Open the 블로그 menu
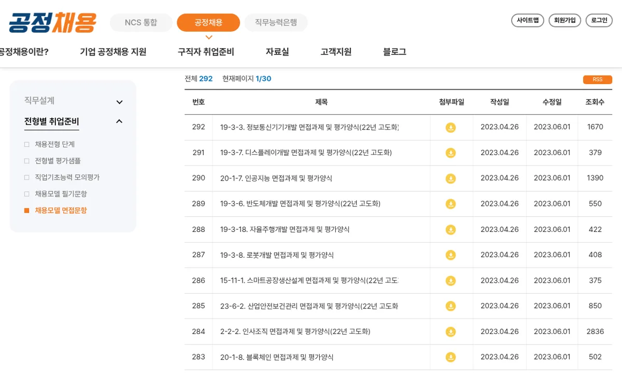The height and width of the screenshot is (389, 622). pyautogui.click(x=394, y=52)
